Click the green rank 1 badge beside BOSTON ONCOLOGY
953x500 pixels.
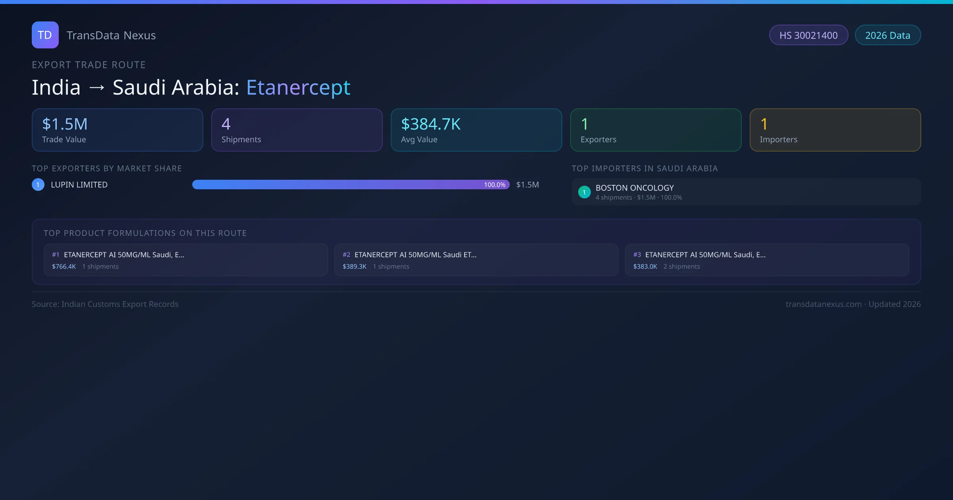(584, 192)
